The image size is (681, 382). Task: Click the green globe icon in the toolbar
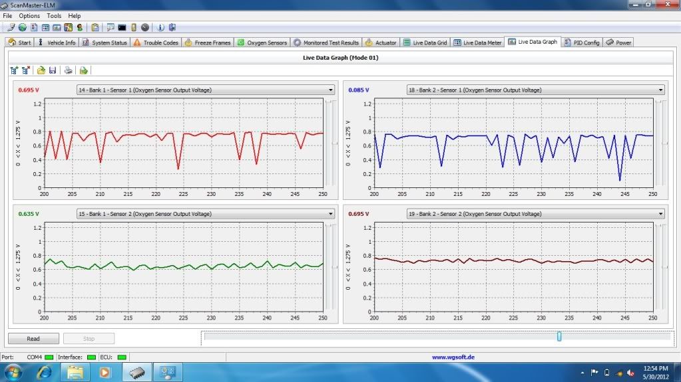[x=22, y=27]
